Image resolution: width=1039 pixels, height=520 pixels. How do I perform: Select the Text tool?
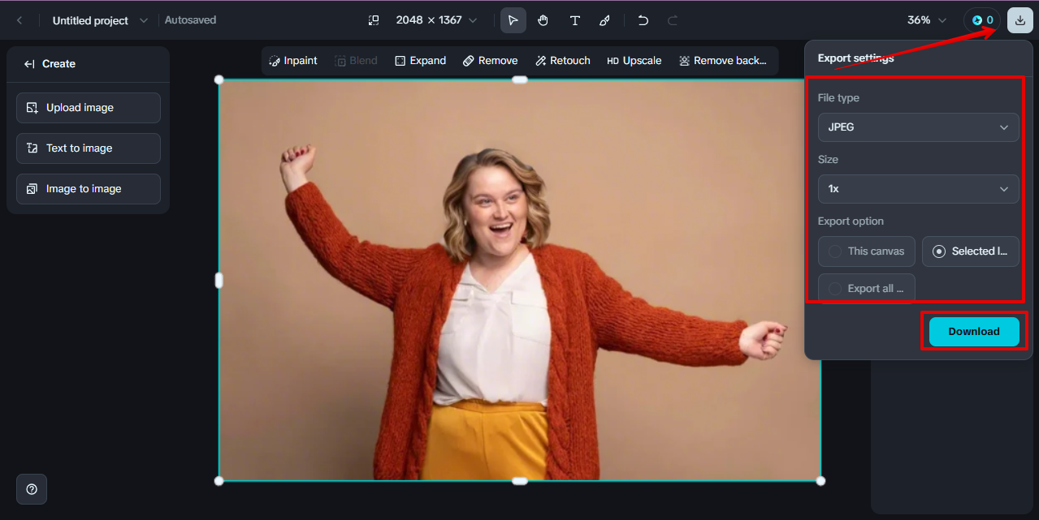tap(574, 20)
